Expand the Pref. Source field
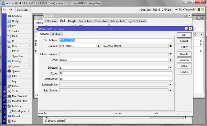 [x=170, y=90]
